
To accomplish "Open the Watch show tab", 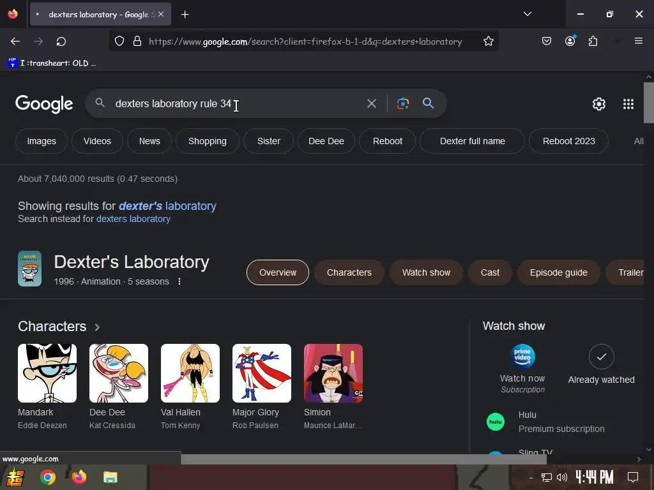I will pos(426,272).
